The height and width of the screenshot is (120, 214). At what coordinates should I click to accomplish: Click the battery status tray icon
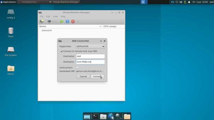tap(185, 2)
